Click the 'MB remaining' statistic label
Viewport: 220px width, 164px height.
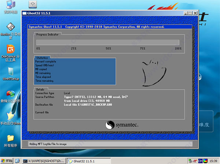click(43, 73)
